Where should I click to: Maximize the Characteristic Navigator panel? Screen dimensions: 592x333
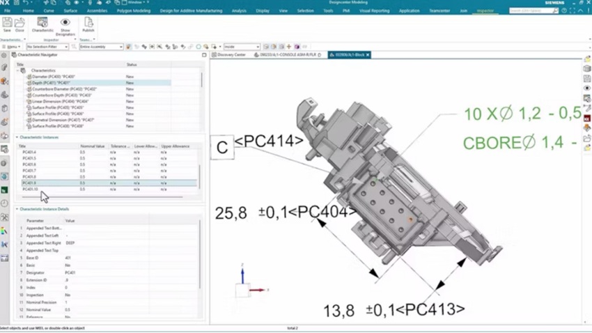pyautogui.click(x=203, y=54)
